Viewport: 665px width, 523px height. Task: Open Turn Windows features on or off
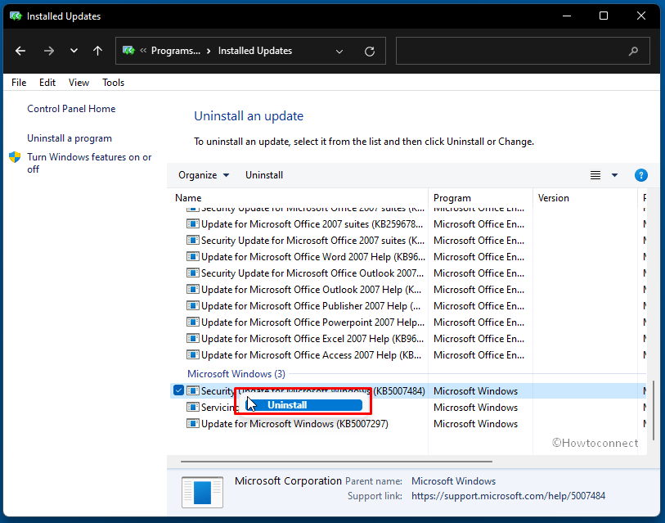(89, 163)
